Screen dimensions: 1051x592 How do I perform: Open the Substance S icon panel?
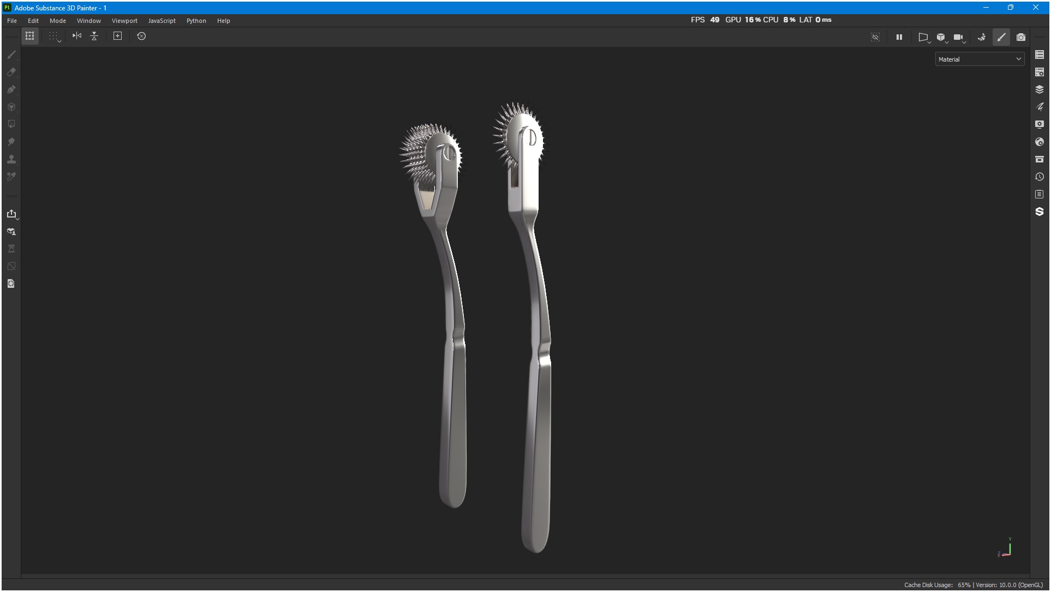click(x=1040, y=212)
